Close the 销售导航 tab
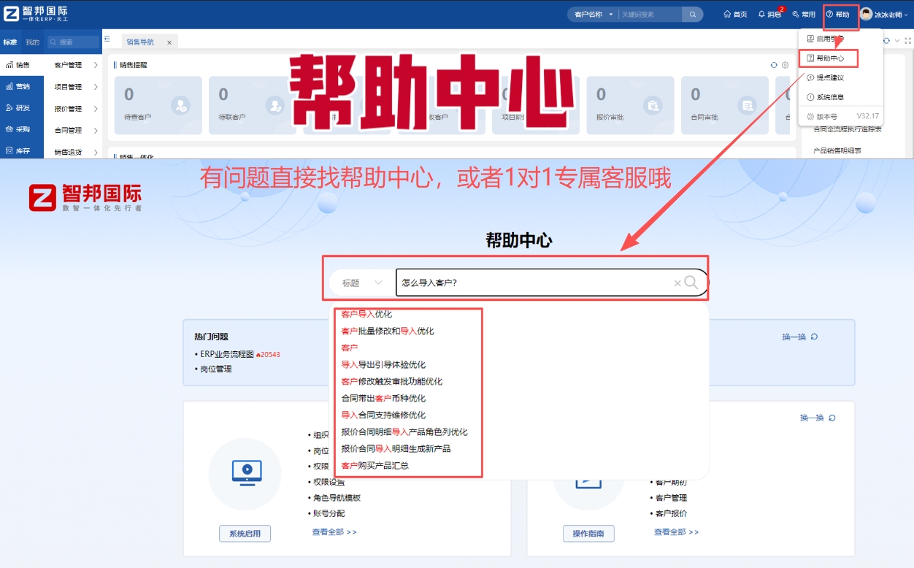 point(169,42)
